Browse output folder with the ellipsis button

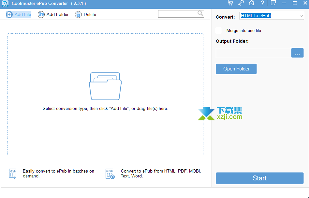coord(297,53)
